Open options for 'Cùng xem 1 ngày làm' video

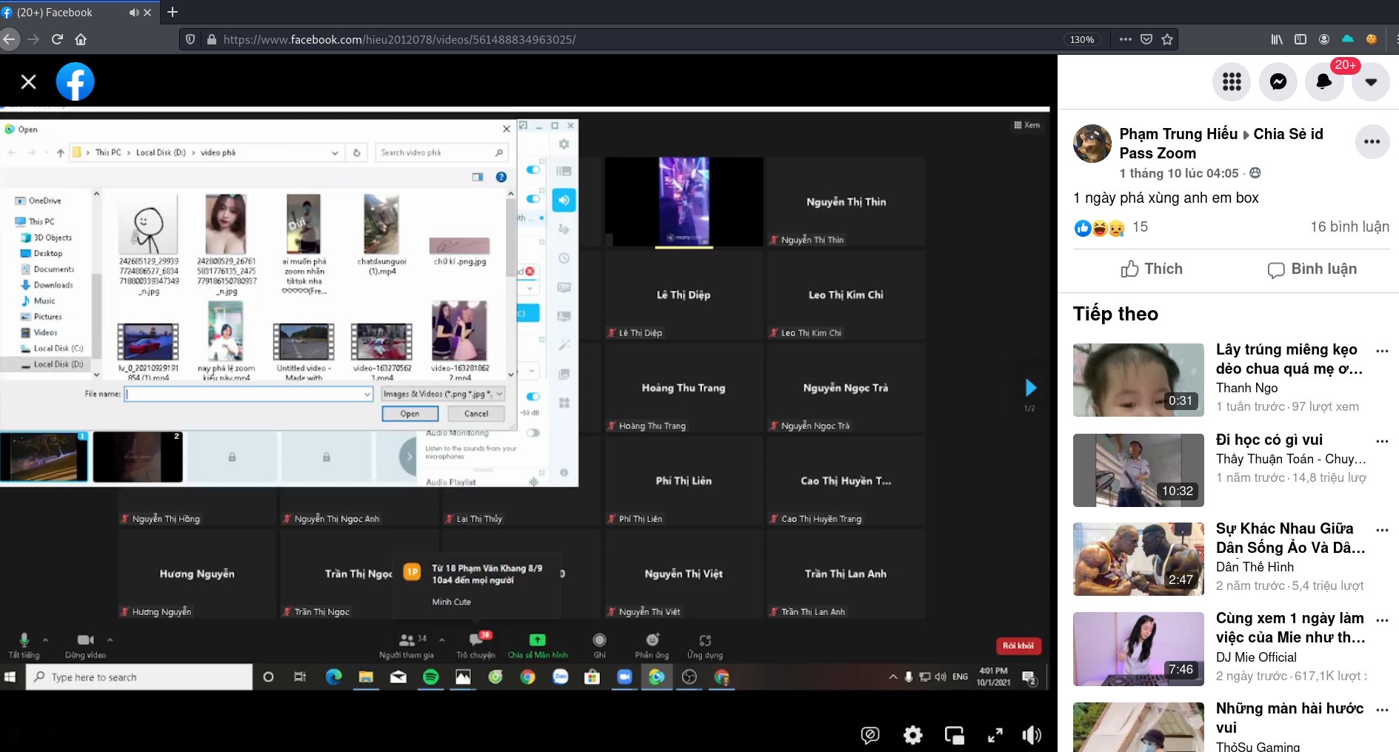[x=1382, y=620]
